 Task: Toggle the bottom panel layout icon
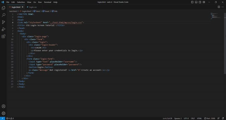(196, 2)
